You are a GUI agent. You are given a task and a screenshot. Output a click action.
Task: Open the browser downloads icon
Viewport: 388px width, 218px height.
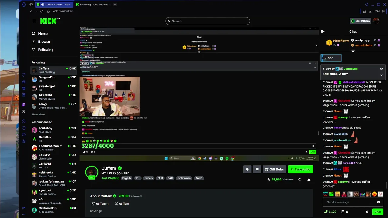(x=370, y=11)
